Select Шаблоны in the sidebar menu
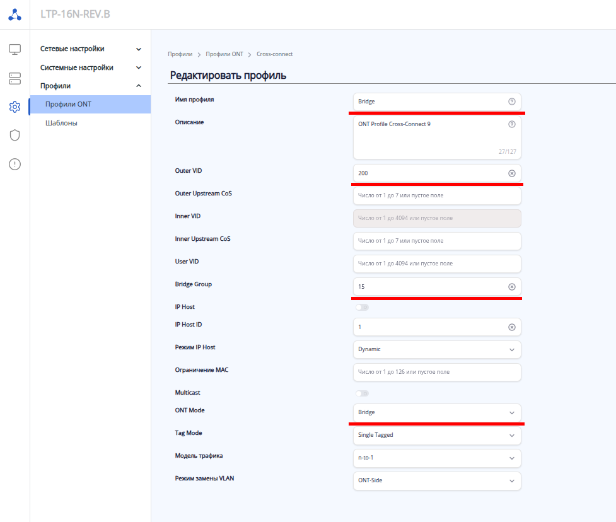 click(x=62, y=123)
